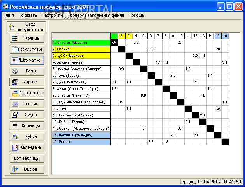The width and height of the screenshot is (245, 187).
Task: Select yellow column header 2
Action: click(x=121, y=36)
